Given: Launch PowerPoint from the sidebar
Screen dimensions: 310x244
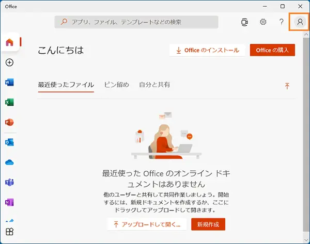Looking at the screenshot, I should [9, 122].
